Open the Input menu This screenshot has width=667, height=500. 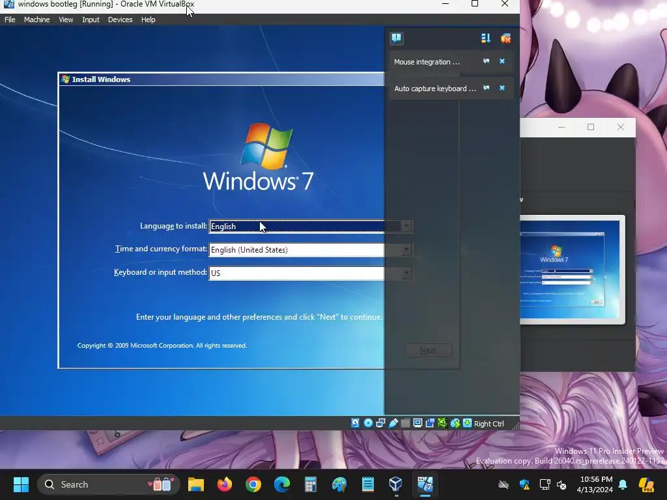pyautogui.click(x=91, y=20)
